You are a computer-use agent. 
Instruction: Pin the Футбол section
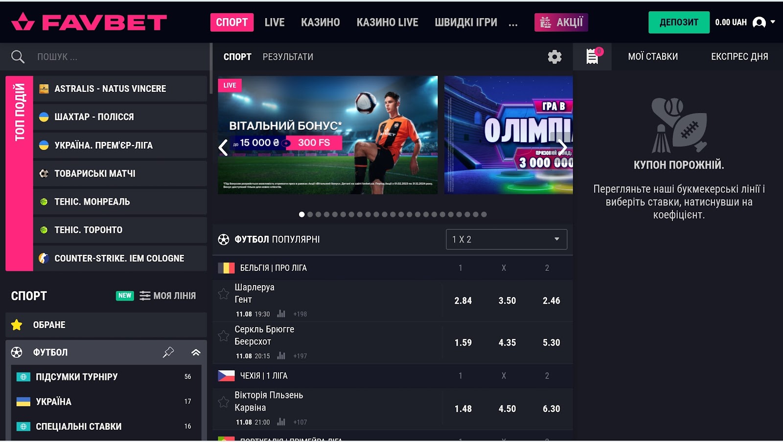coord(168,352)
